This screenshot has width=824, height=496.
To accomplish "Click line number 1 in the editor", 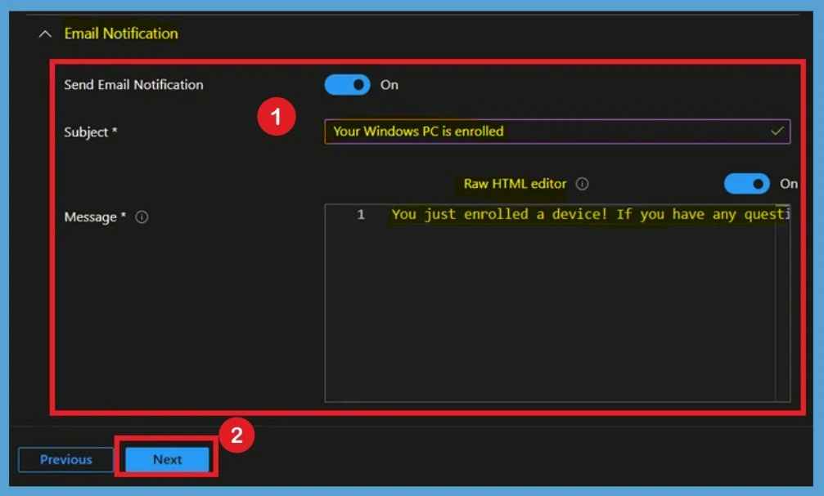I will pyautogui.click(x=361, y=214).
